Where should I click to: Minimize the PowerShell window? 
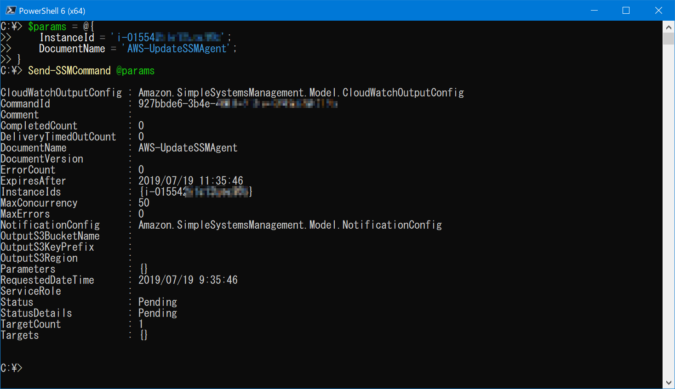click(x=594, y=10)
